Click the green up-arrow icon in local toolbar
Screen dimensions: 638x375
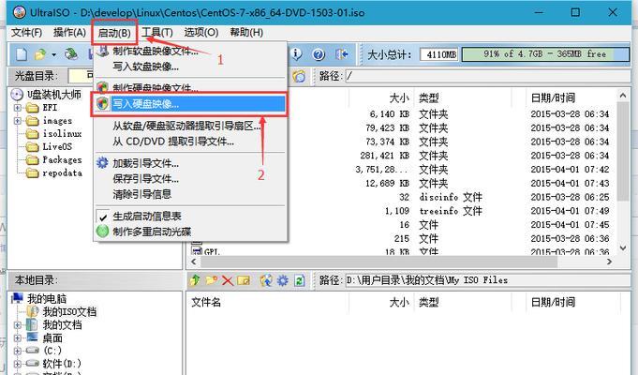(195, 280)
